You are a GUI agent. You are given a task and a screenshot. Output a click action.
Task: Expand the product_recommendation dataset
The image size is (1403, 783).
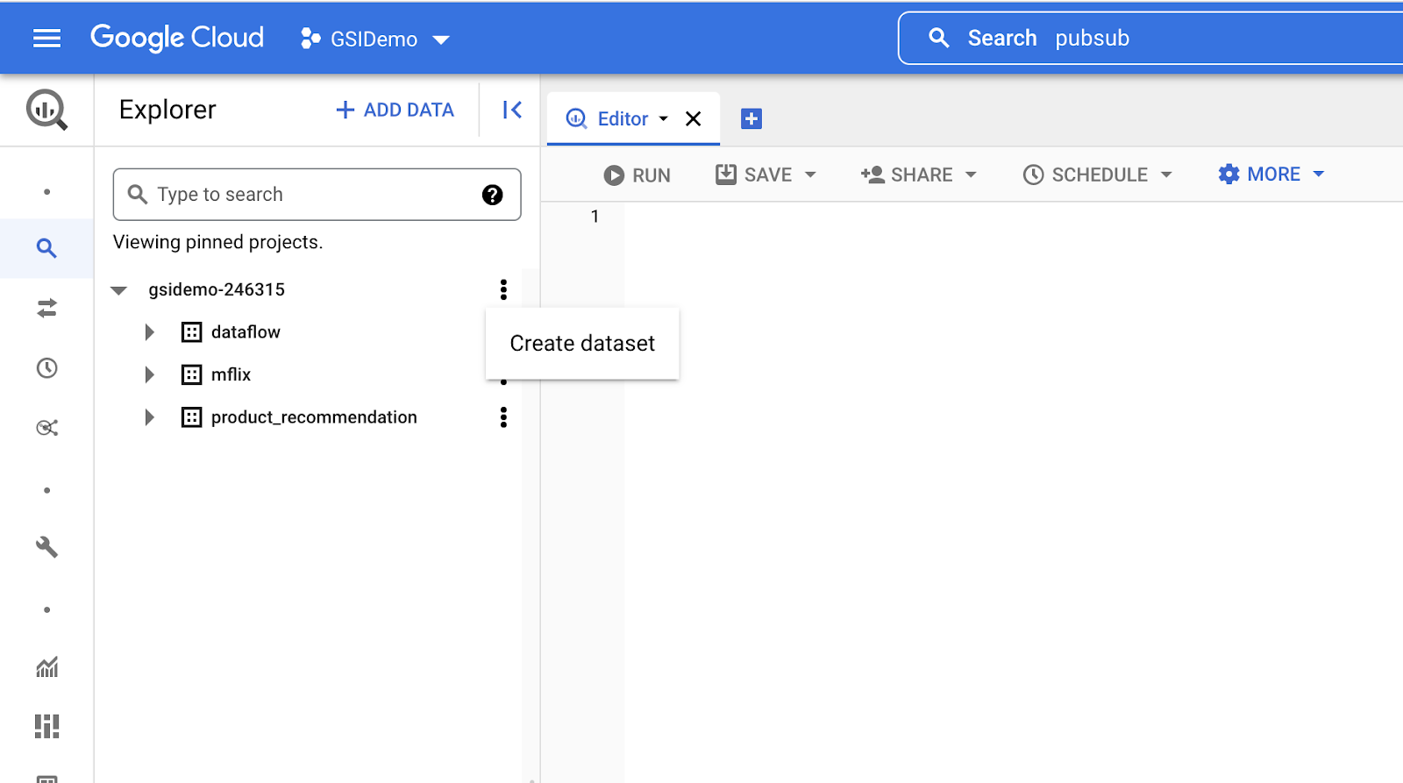coord(150,417)
